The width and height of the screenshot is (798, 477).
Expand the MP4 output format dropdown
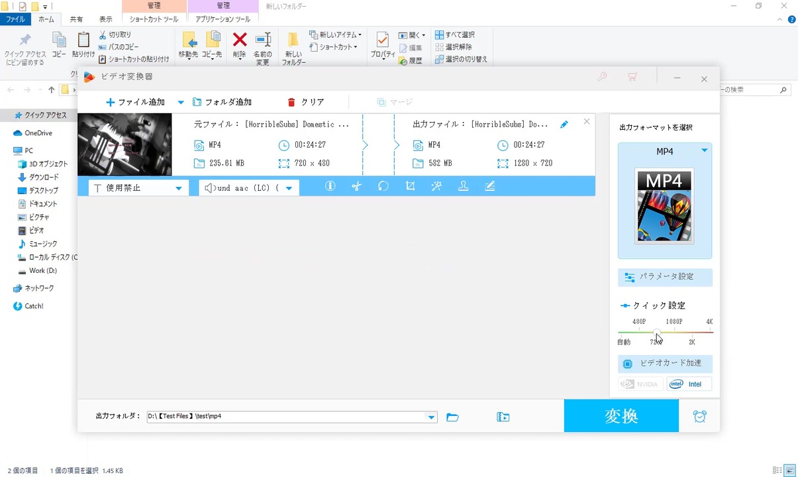(704, 151)
